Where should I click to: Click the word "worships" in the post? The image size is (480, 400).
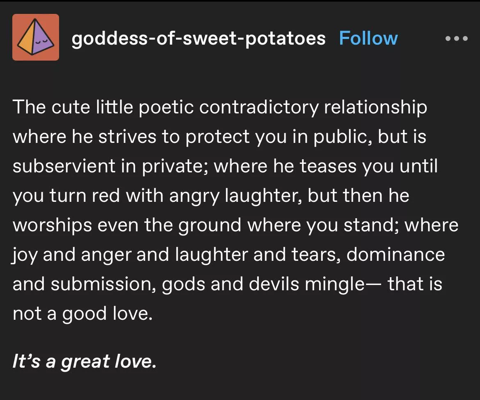tap(52, 226)
